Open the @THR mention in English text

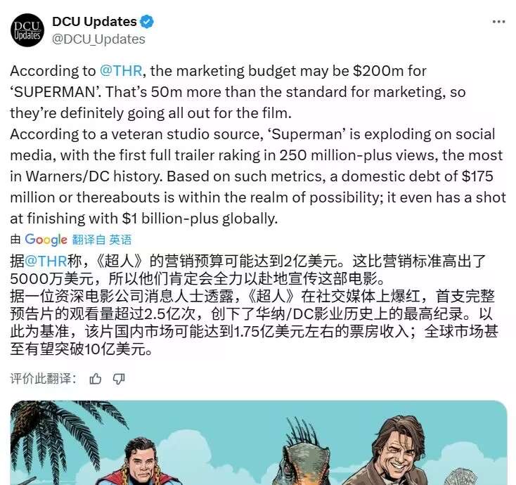click(x=121, y=71)
